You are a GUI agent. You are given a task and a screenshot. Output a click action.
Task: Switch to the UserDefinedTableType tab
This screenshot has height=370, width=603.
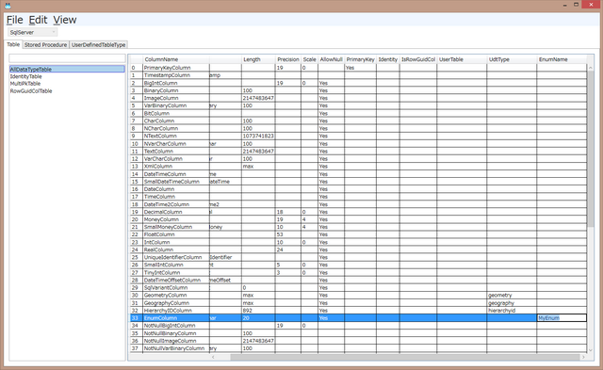(x=98, y=45)
